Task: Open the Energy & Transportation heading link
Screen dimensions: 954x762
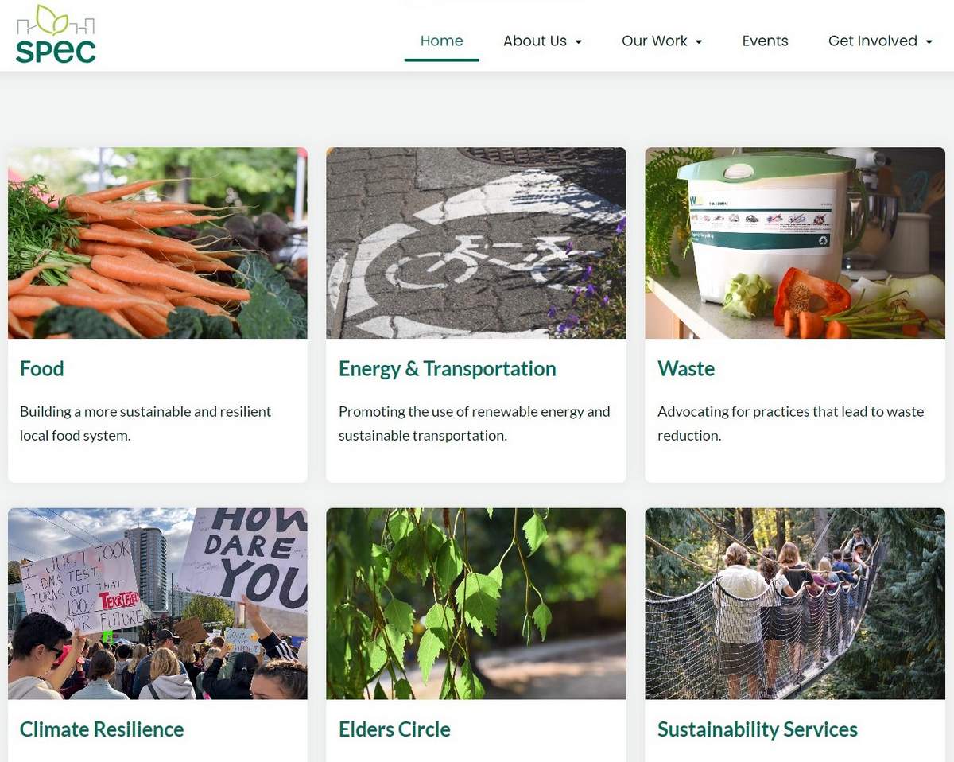Action: 447,368
